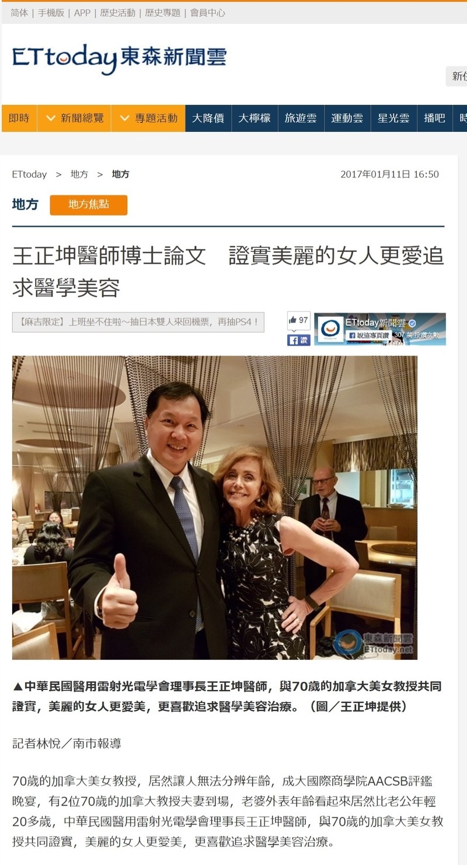Screen dimensions: 467x865
Task: Select the 地方焦點 orange button
Action: point(89,205)
